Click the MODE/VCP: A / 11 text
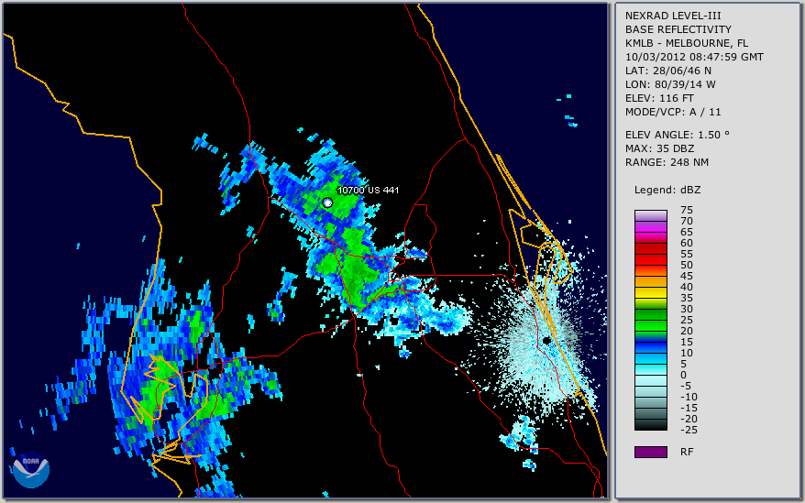Viewport: 805px width, 503px height. pos(673,112)
